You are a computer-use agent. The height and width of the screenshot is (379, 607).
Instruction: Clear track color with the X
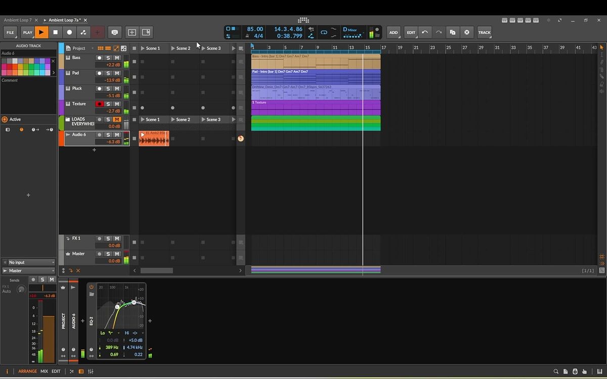click(54, 61)
